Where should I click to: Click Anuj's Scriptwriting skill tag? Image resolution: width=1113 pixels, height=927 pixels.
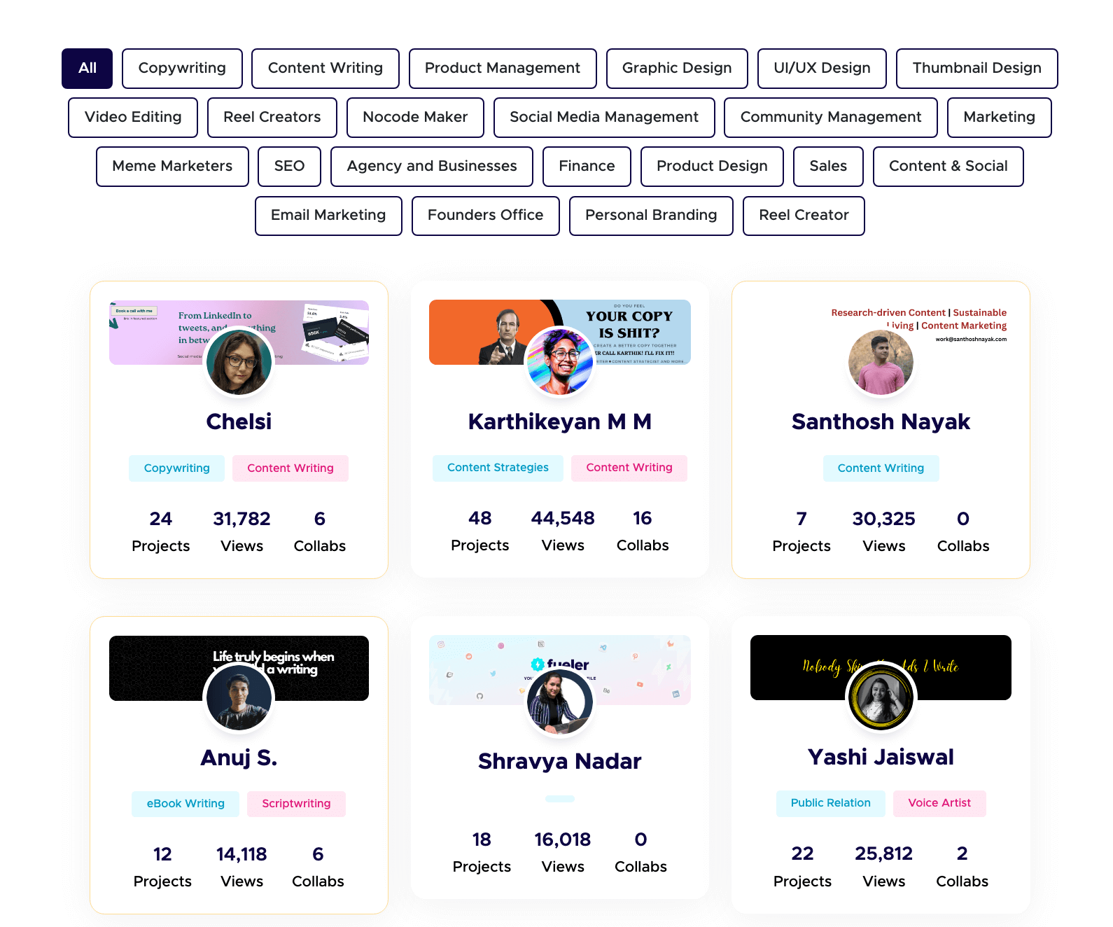(x=296, y=804)
